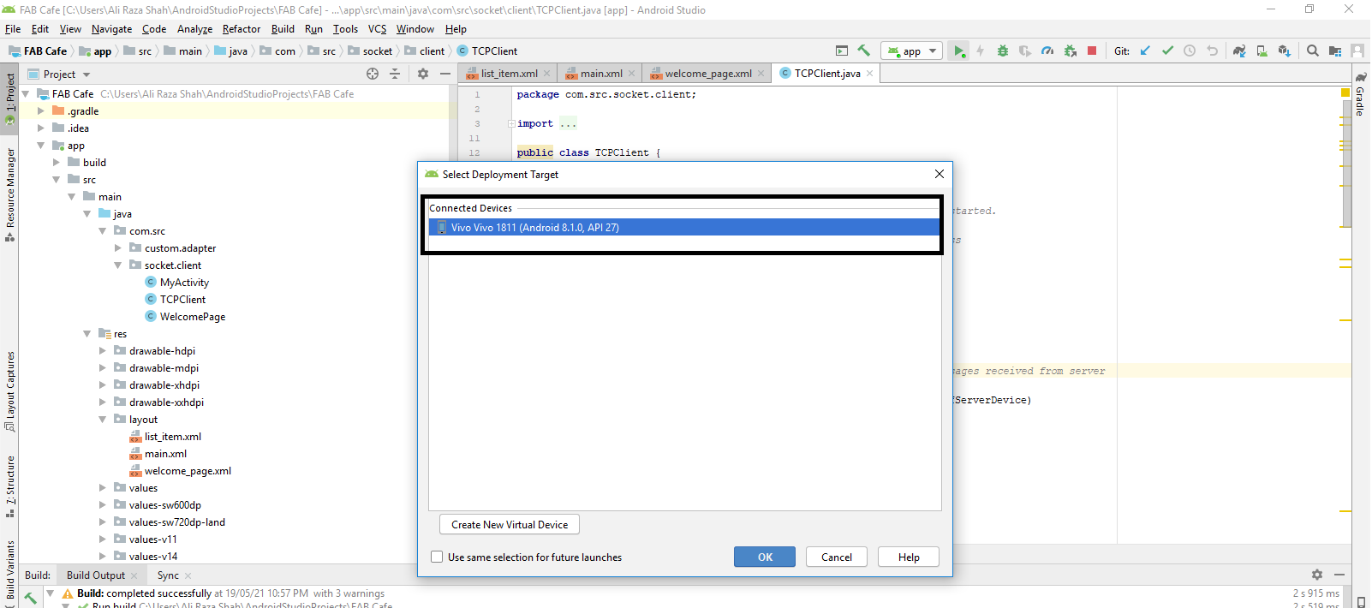Open the Navigate menu
Screen dimensions: 1372x608
[x=112, y=28]
